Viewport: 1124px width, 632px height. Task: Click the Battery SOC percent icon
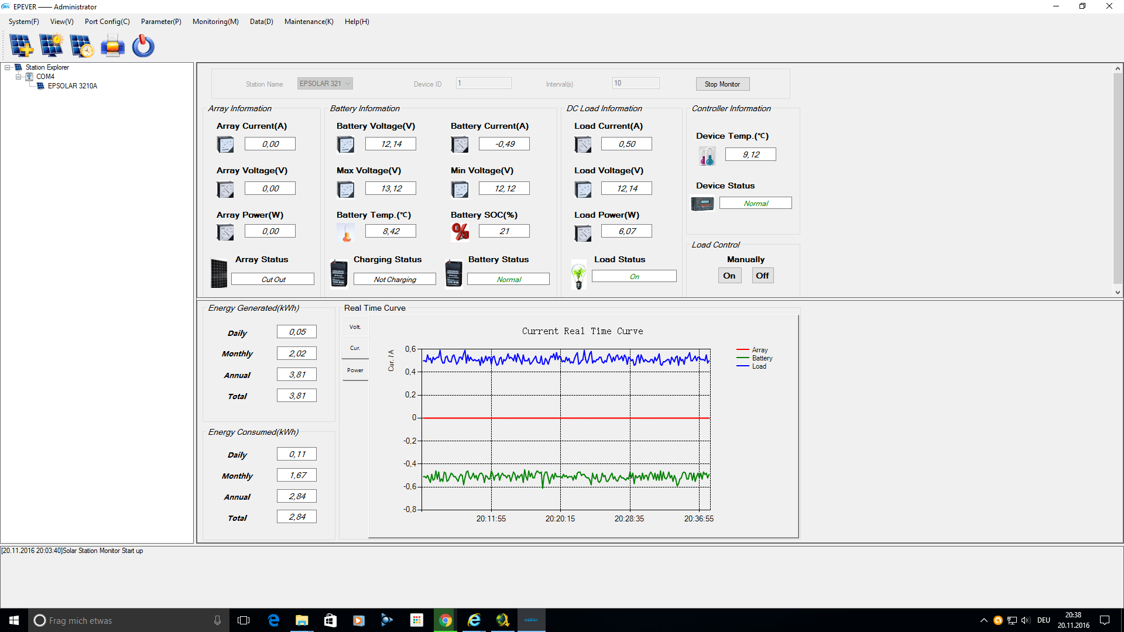(460, 232)
